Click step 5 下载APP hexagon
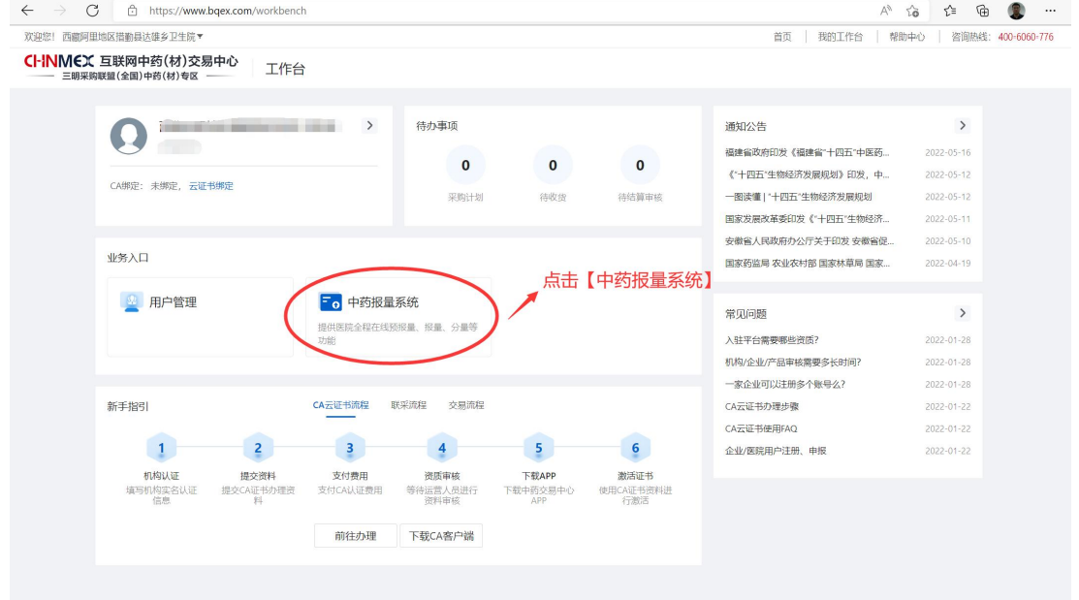This screenshot has height=600, width=1079. point(538,448)
